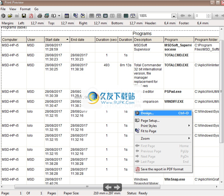This screenshot has height=196, width=224.
Task: Click the Left margin value 12,7 mm
Action: (x=37, y=23)
